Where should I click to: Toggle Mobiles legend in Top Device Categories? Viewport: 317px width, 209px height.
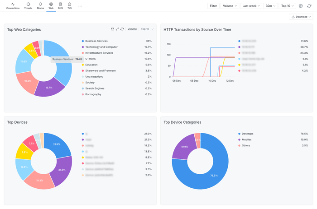click(247, 139)
